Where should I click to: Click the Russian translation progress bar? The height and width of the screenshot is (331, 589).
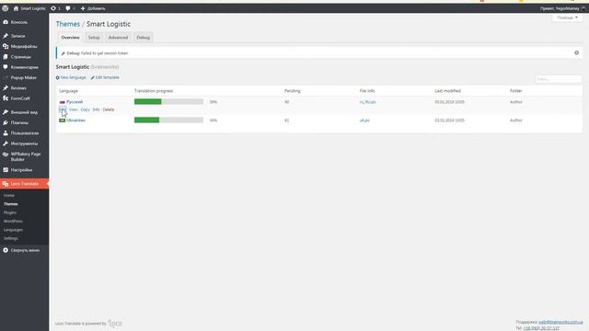coord(168,102)
